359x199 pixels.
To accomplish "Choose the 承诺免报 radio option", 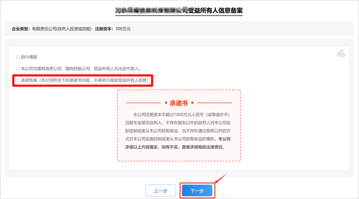I will 18,81.
